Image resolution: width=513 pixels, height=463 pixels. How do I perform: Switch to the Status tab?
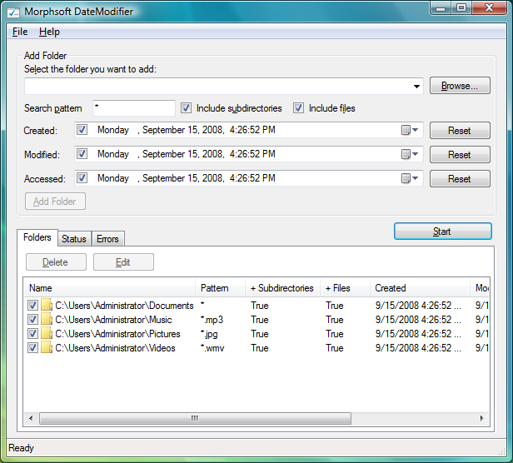74,239
